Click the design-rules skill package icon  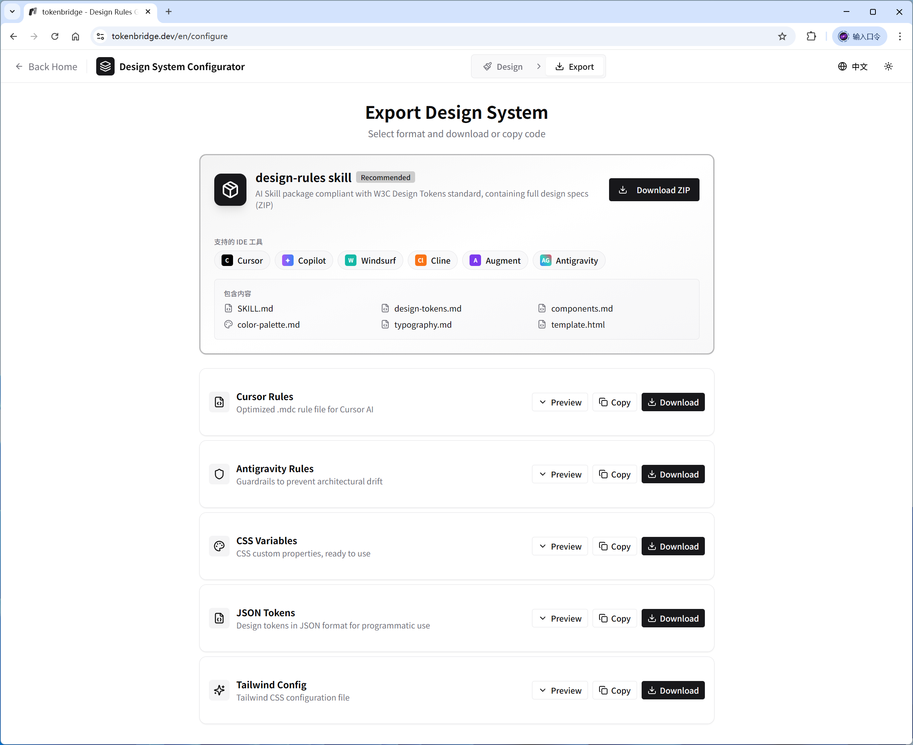(230, 190)
